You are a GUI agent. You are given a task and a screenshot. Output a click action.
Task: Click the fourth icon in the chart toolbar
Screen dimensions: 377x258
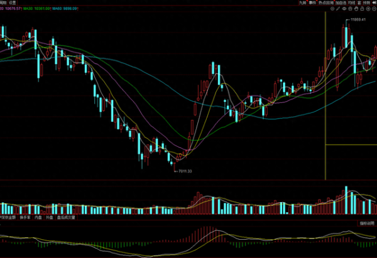pyautogui.click(x=349, y=9)
